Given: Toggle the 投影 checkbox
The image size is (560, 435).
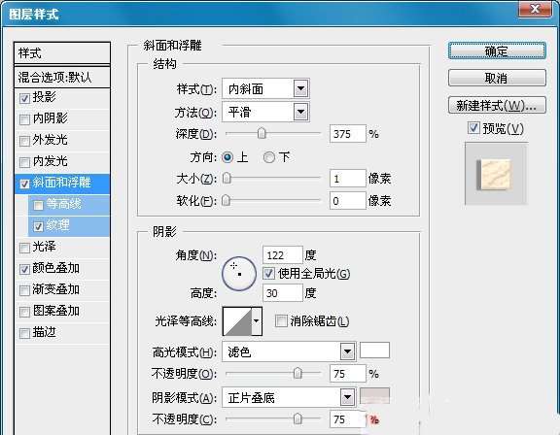Looking at the screenshot, I should (24, 98).
